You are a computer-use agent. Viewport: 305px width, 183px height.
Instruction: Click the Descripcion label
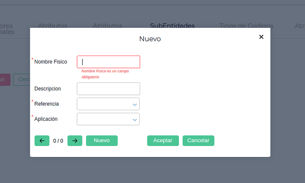48,89
